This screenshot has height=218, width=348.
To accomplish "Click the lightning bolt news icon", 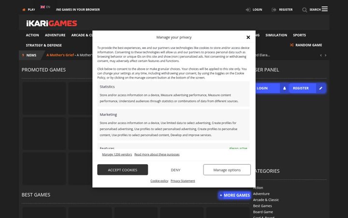I will 23,55.
